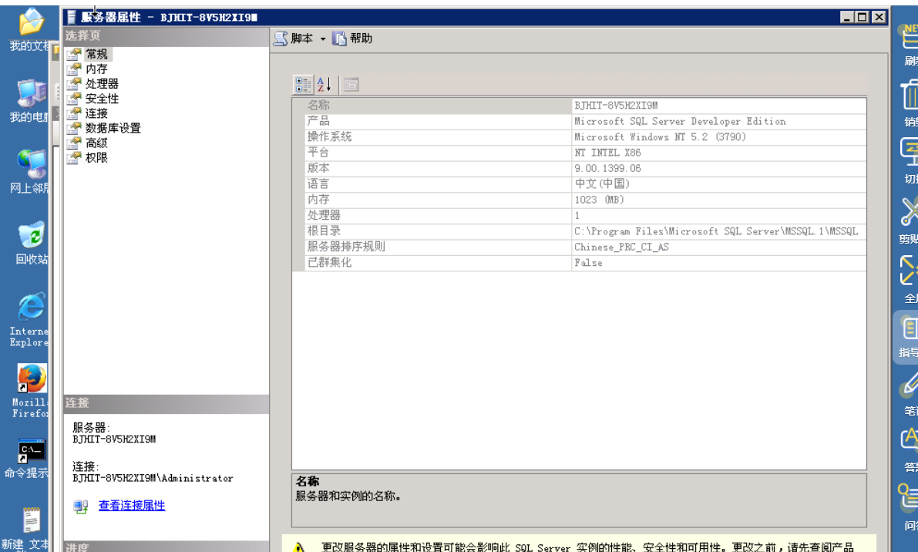This screenshot has height=552, width=918.
Task: Click the root directory path value
Action: [716, 231]
